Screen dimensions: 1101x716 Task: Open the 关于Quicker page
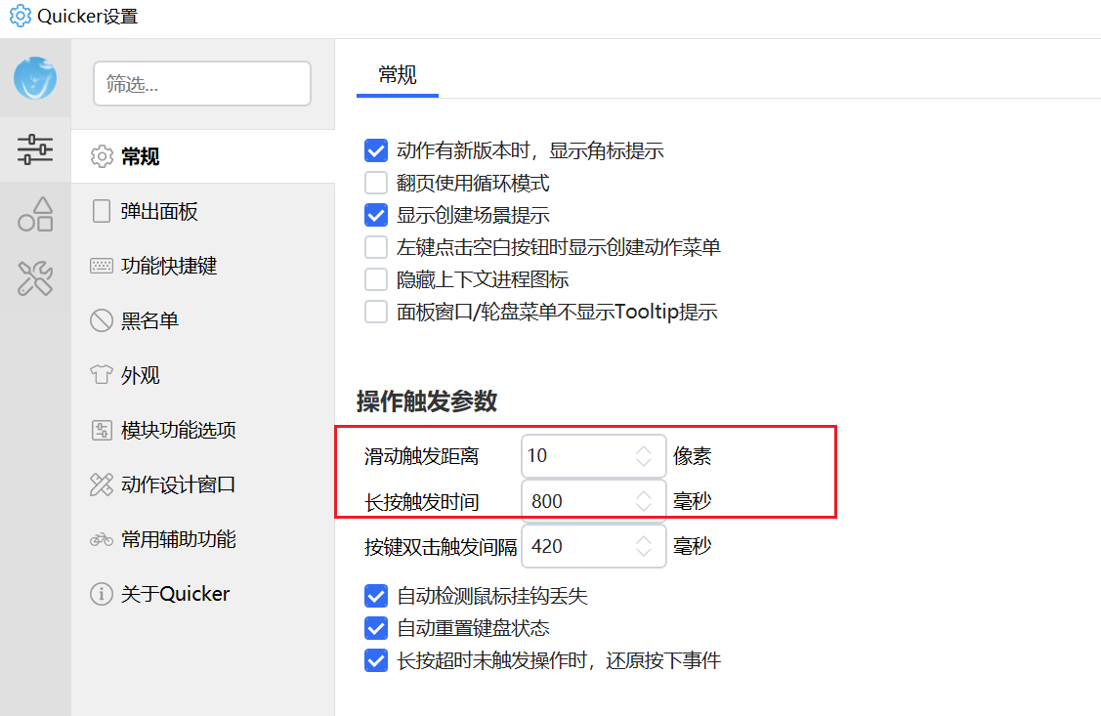(x=203, y=594)
